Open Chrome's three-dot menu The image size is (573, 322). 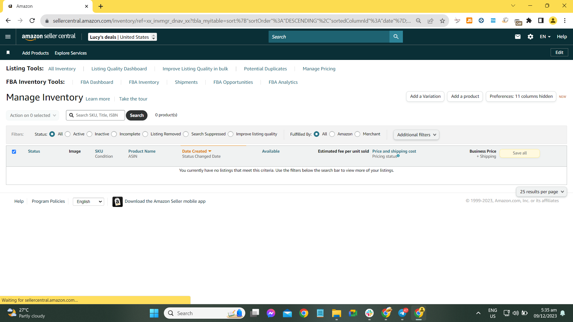(565, 21)
